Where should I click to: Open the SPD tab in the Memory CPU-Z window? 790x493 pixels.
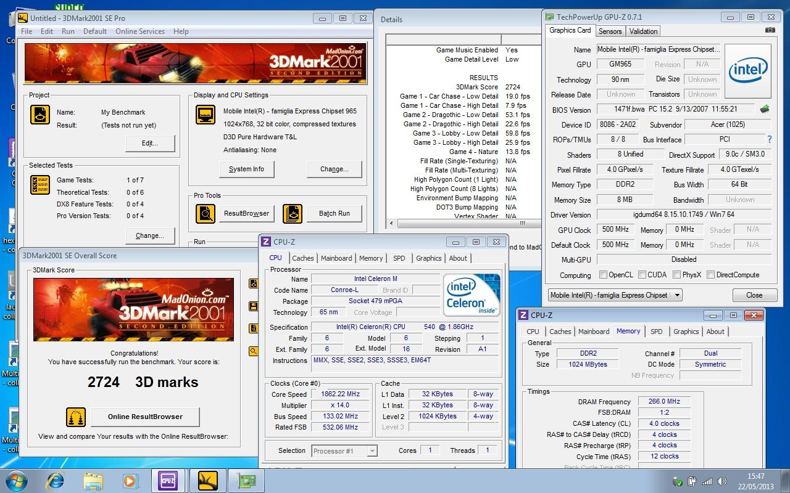657,332
